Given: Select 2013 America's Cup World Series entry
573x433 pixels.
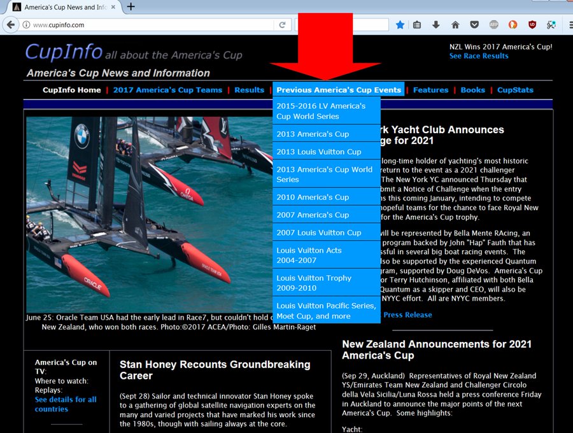Looking at the screenshot, I should click(x=327, y=174).
